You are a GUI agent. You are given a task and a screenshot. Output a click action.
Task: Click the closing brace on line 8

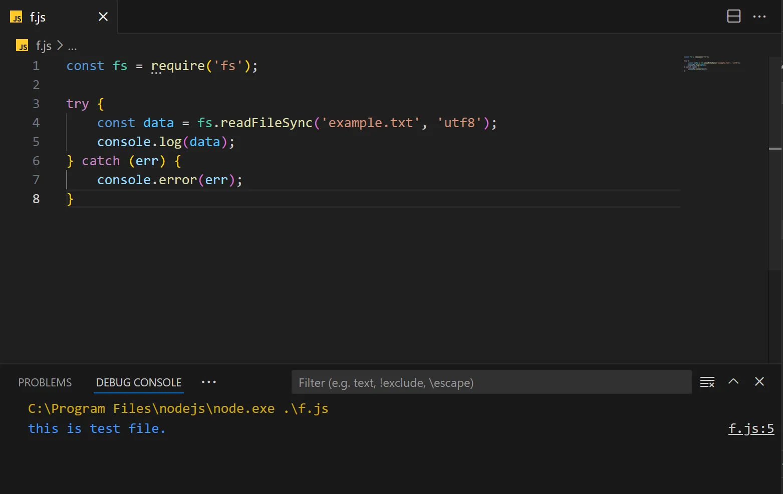point(70,199)
